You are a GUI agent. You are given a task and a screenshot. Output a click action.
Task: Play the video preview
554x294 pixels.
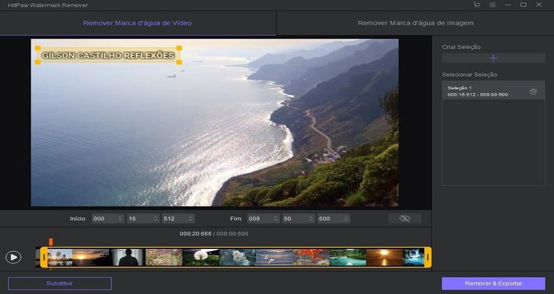pos(13,257)
